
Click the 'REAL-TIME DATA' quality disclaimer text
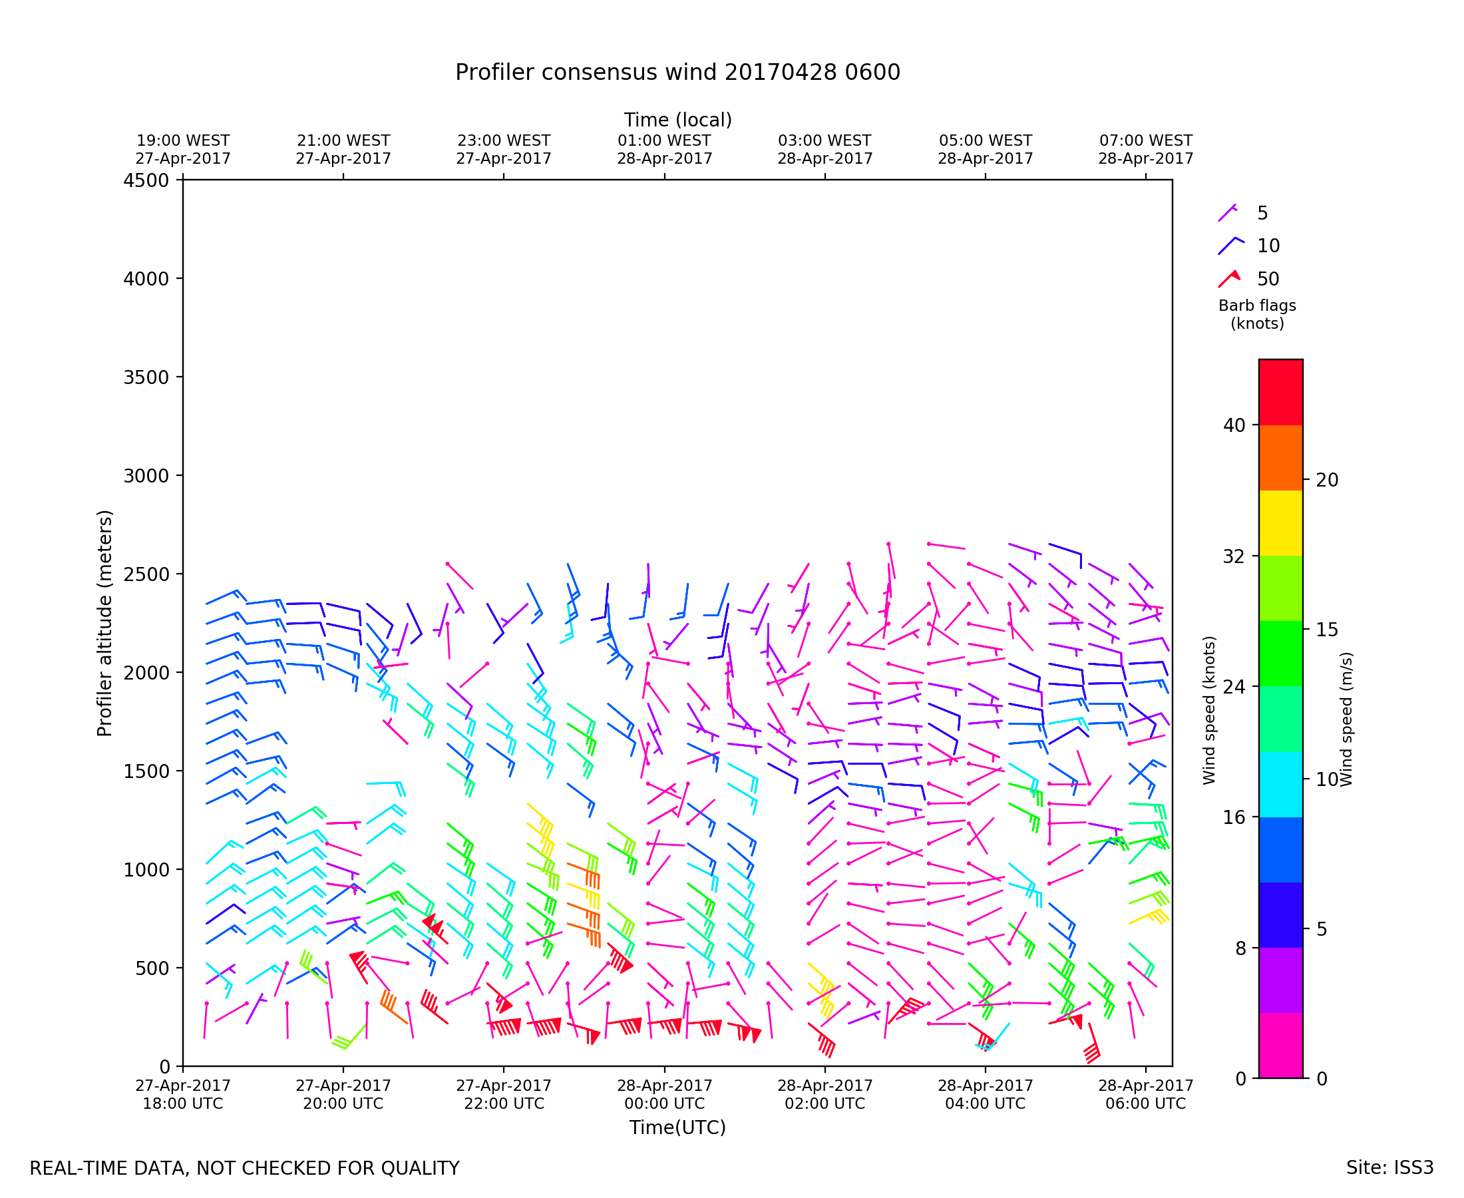click(x=244, y=1168)
